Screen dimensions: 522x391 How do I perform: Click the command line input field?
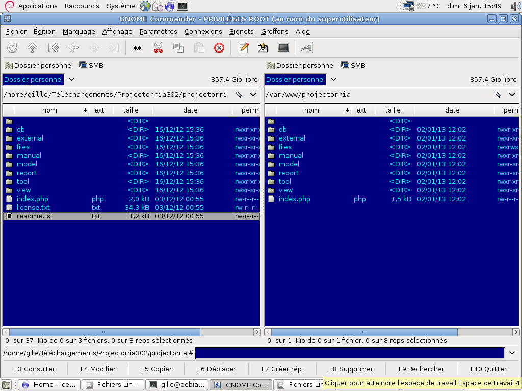pyautogui.click(x=349, y=353)
